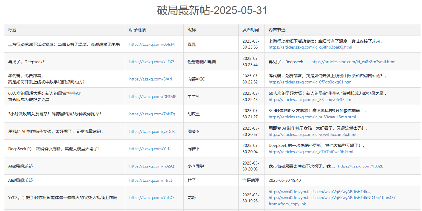Click nickname 向善AIGC
The height and width of the screenshot is (211, 422).
click(x=196, y=79)
